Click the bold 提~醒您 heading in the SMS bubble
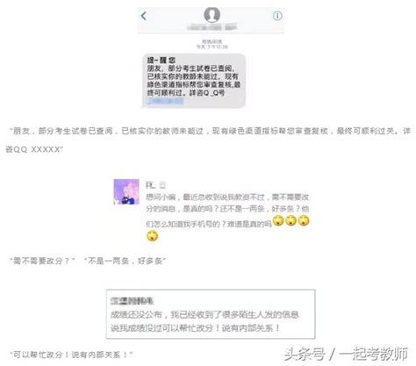The image size is (416, 366). click(x=161, y=61)
